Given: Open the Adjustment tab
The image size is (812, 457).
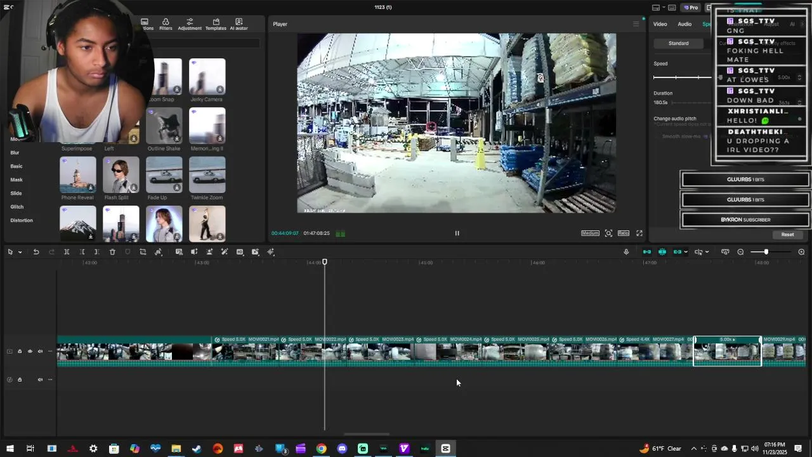Looking at the screenshot, I should tap(190, 25).
